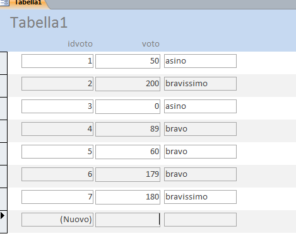The width and height of the screenshot is (296, 241).
Task: Select record selector for row idvoto 1
Action: (4, 63)
